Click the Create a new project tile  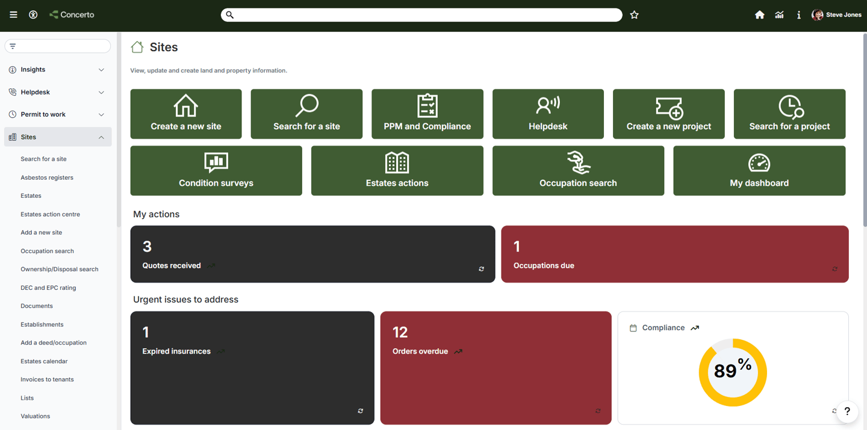[x=669, y=114]
